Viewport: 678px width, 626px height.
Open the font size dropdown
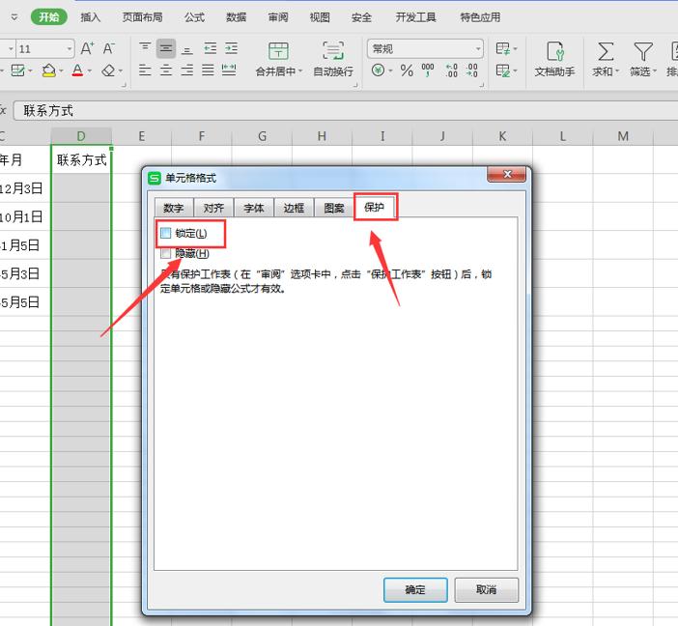[70, 48]
